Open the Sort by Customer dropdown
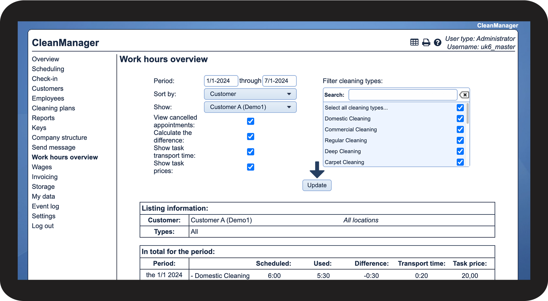Image resolution: width=548 pixels, height=301 pixels. click(x=250, y=94)
